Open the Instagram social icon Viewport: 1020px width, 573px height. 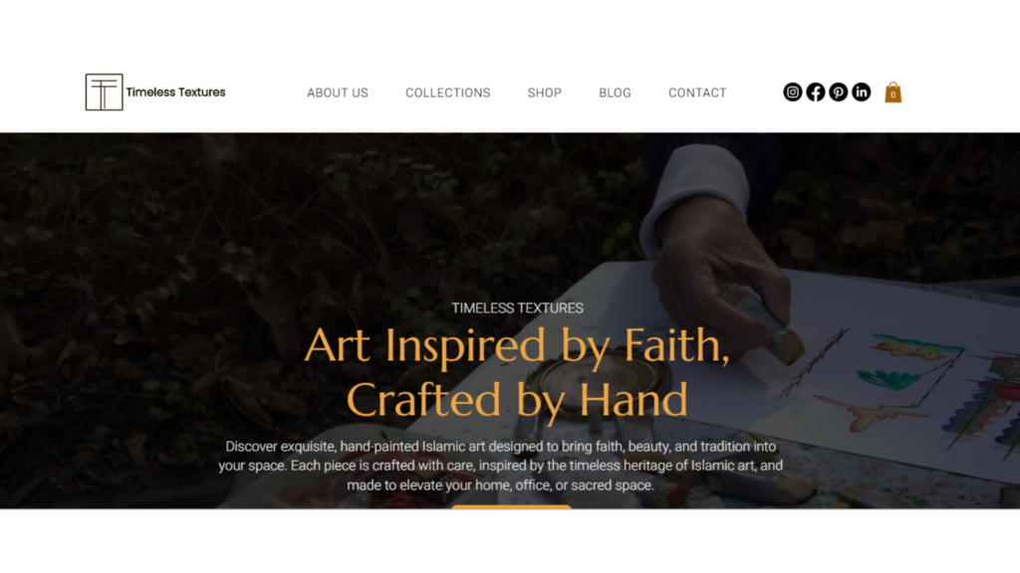[792, 93]
